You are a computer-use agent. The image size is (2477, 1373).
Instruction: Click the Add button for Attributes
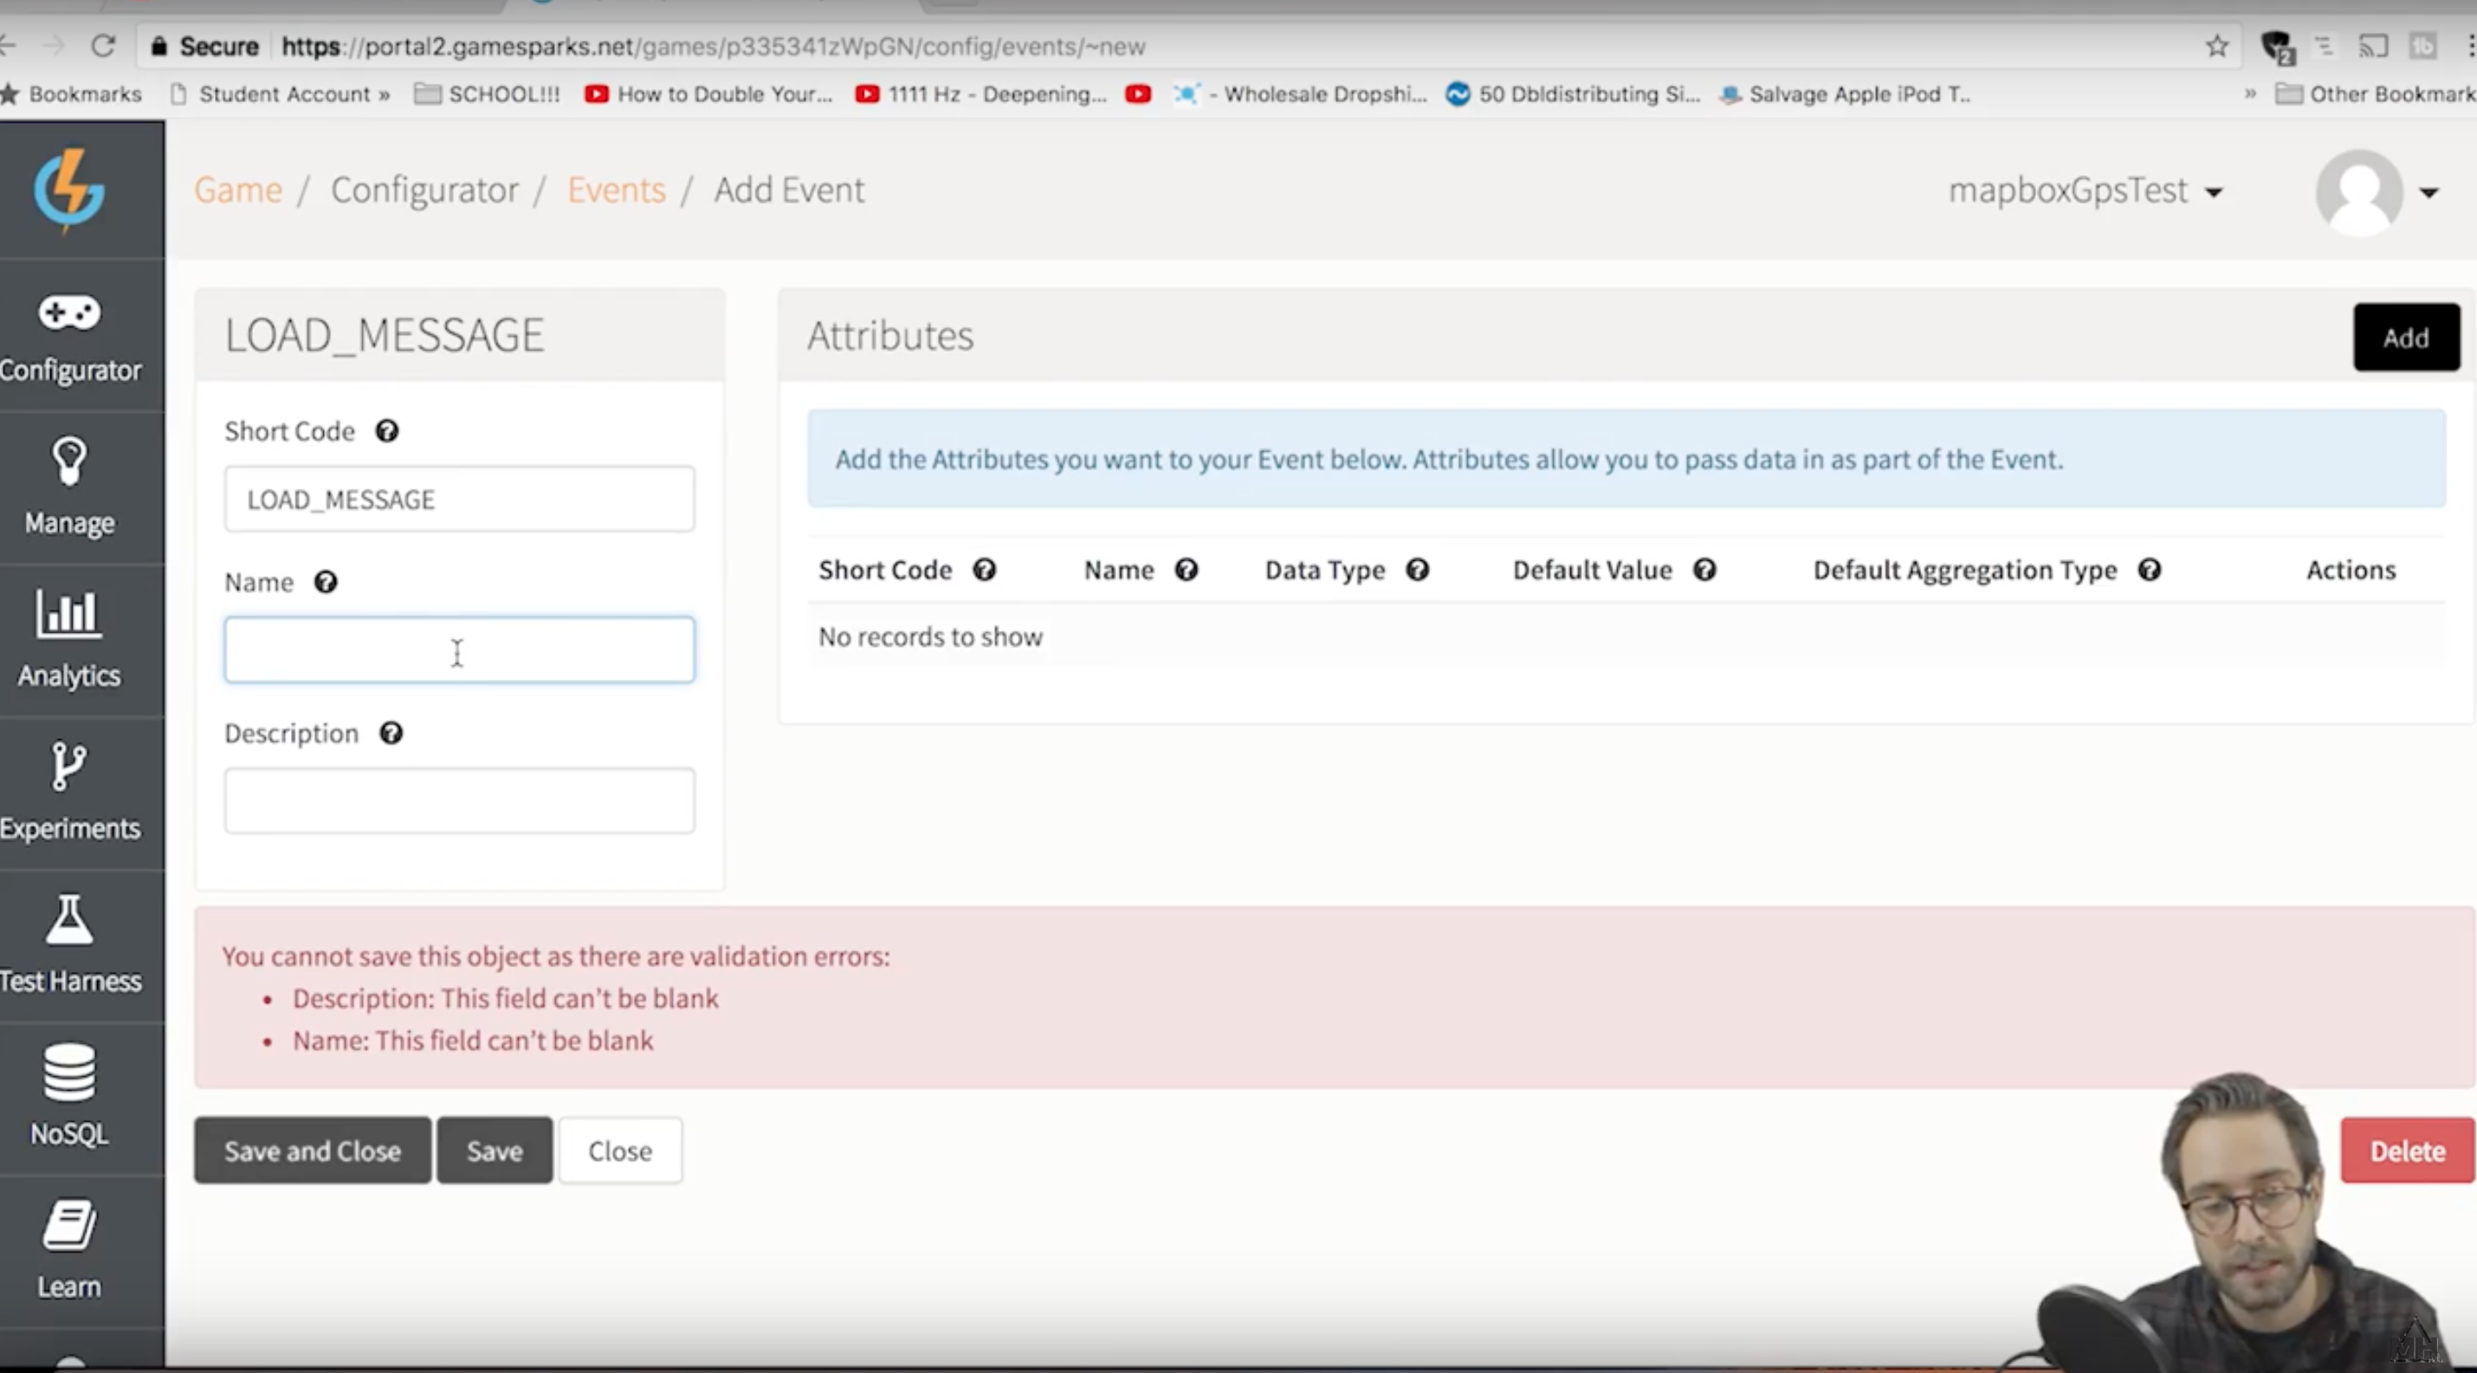tap(2404, 338)
